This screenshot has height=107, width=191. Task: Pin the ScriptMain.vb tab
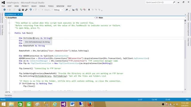coord(19,14)
